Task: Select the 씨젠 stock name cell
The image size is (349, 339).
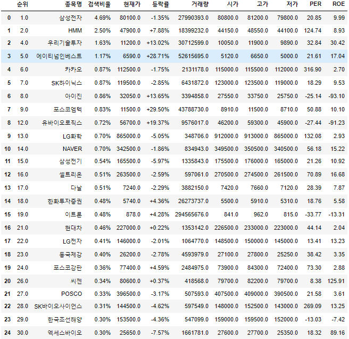Action: 77,281
